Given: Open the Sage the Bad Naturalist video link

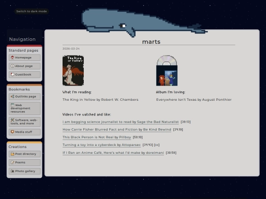Looking at the screenshot, I should [121, 122].
